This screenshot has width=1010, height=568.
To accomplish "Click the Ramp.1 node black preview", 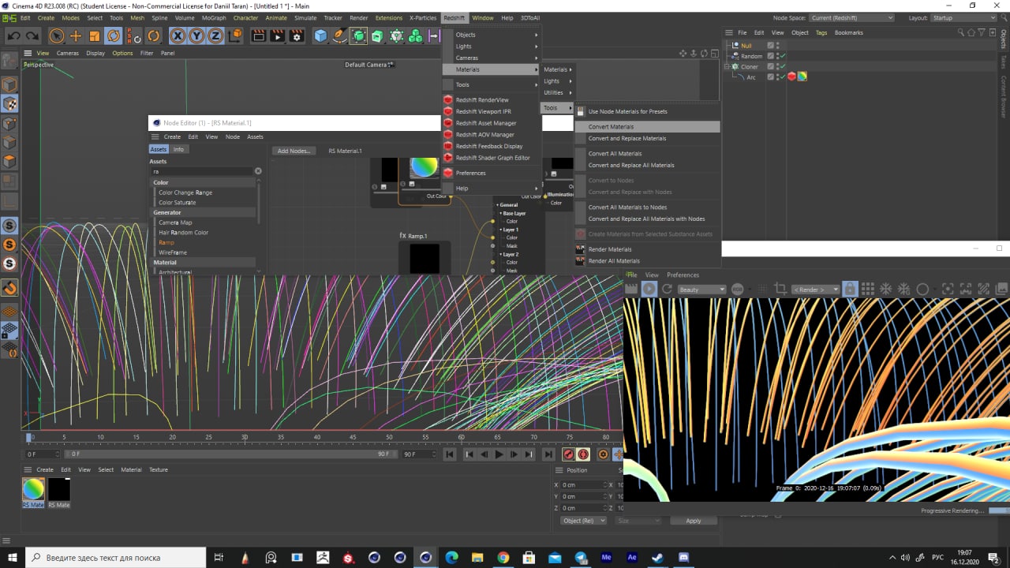I will pyautogui.click(x=425, y=259).
